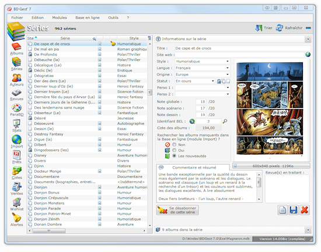Open the Alertes bell icon

[x=16, y=220]
